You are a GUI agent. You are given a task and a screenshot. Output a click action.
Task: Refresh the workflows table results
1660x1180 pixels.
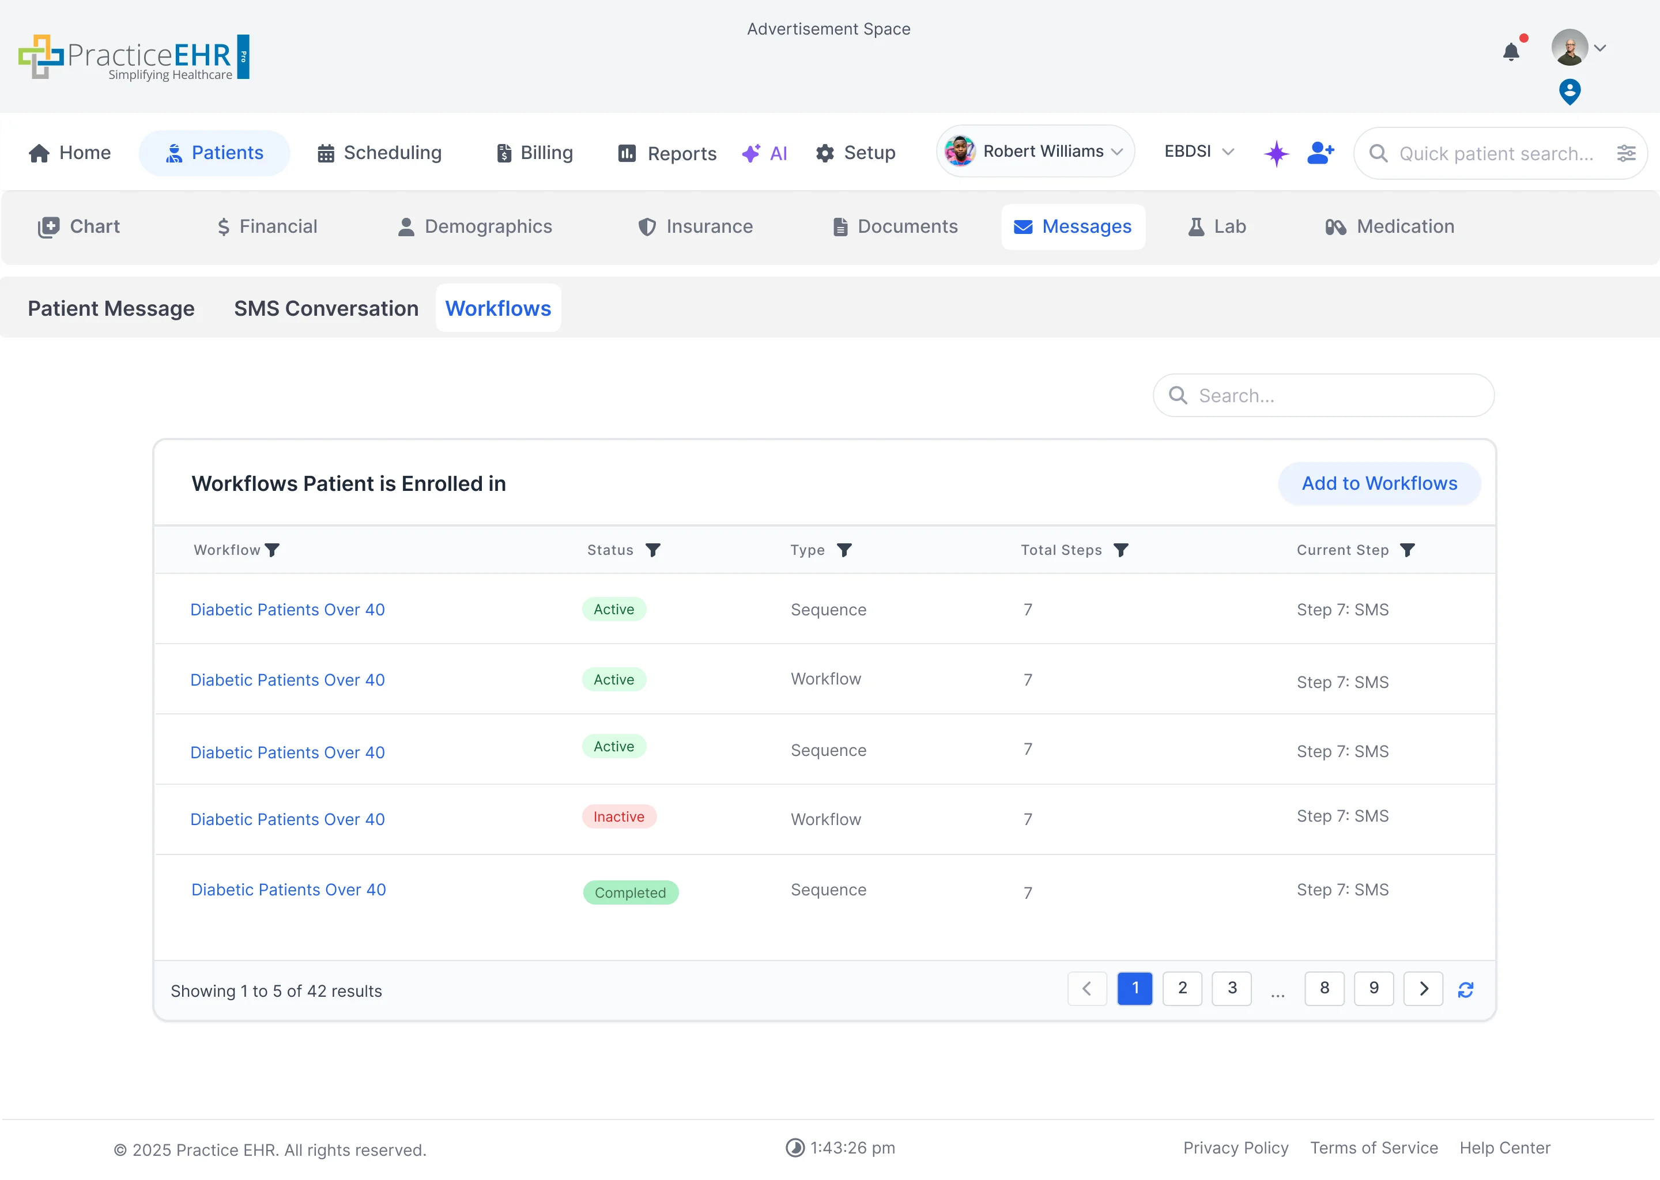coord(1466,989)
